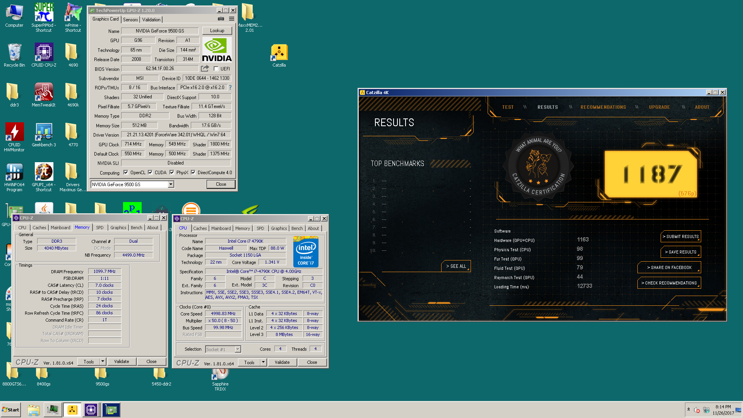Open GPU-Z hamburger menu icon
The height and width of the screenshot is (418, 743).
click(231, 19)
